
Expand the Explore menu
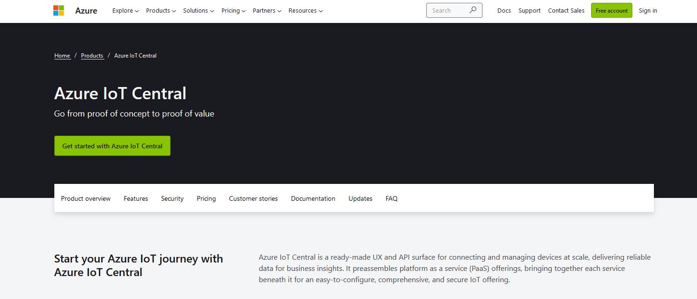tap(126, 10)
